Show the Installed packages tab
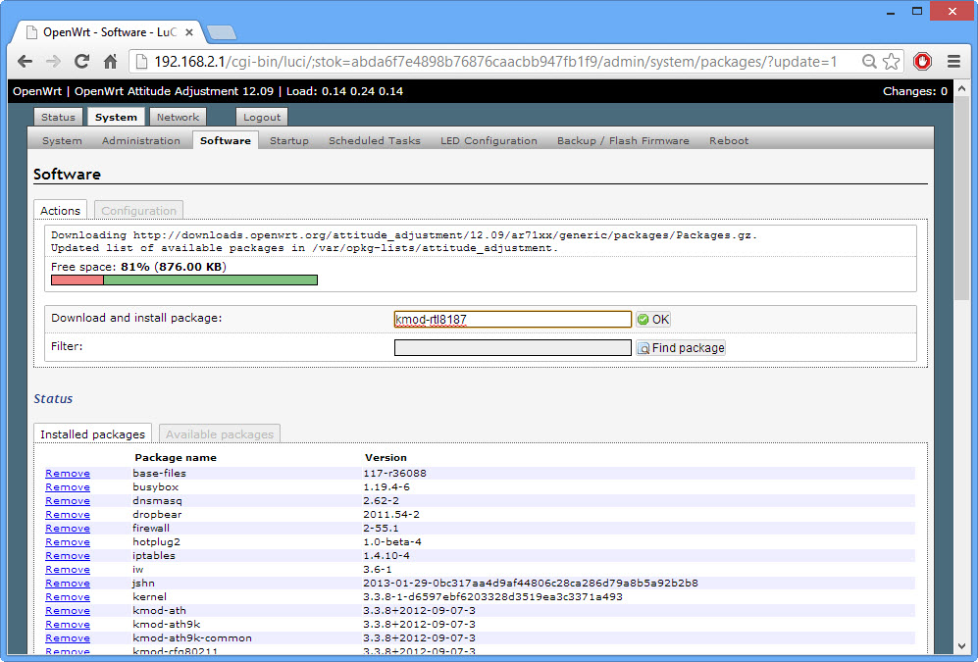 click(92, 433)
